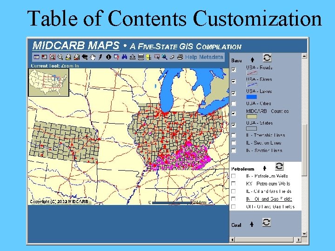The image size is (335, 251).
Task: Collapse the Base group arrow
Action: tap(252, 60)
